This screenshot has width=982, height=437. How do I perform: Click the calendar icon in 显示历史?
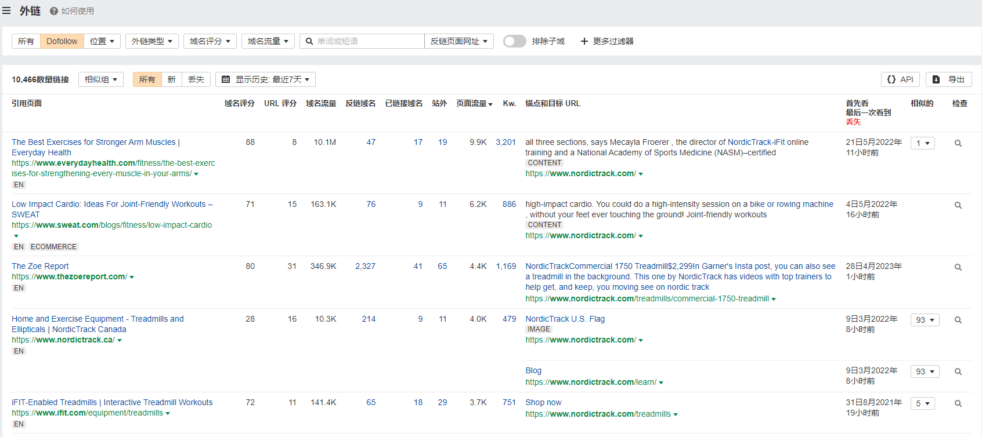click(226, 79)
